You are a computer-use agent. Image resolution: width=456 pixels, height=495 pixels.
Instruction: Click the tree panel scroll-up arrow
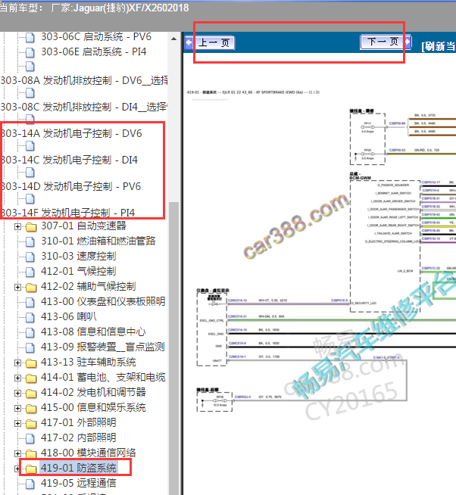click(x=173, y=39)
